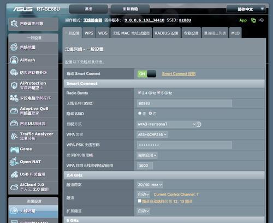The image size is (273, 223).
Task: Open the Roaming block list tab
Action: pos(215,33)
